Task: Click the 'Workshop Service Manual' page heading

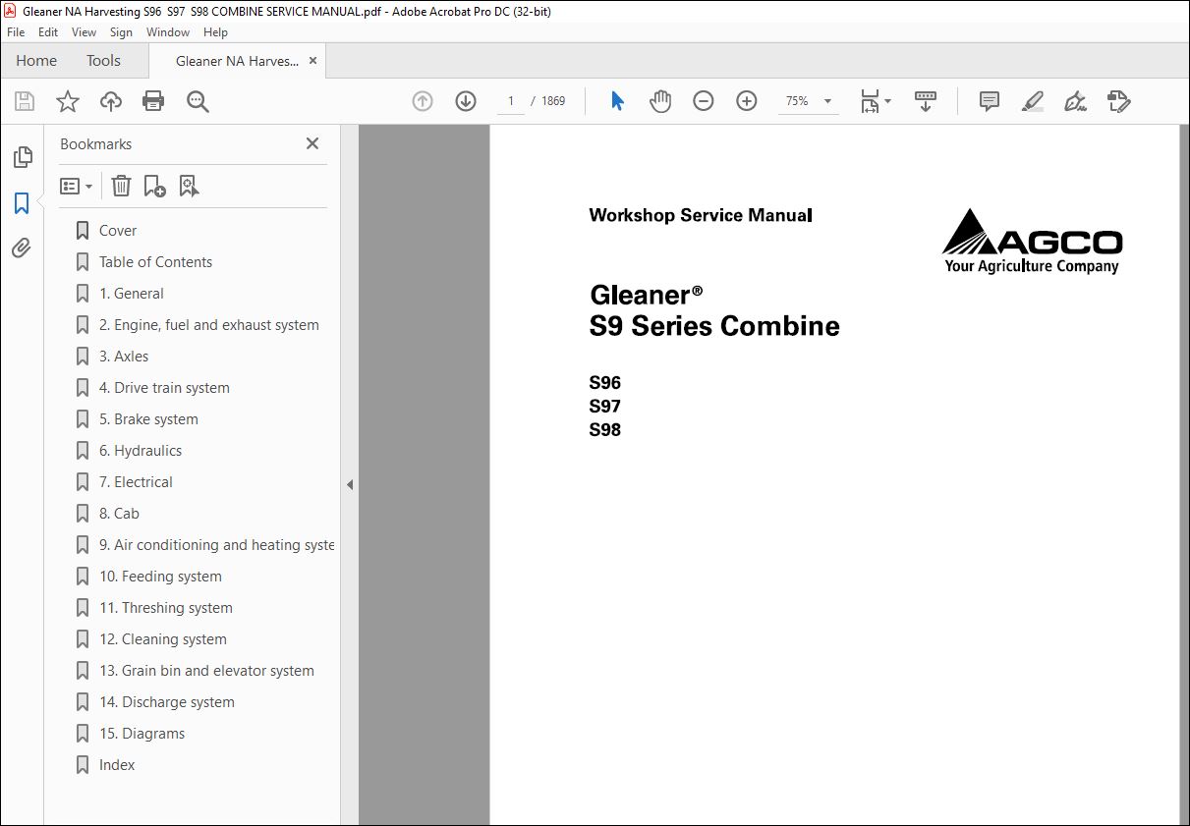Action: 701,215
